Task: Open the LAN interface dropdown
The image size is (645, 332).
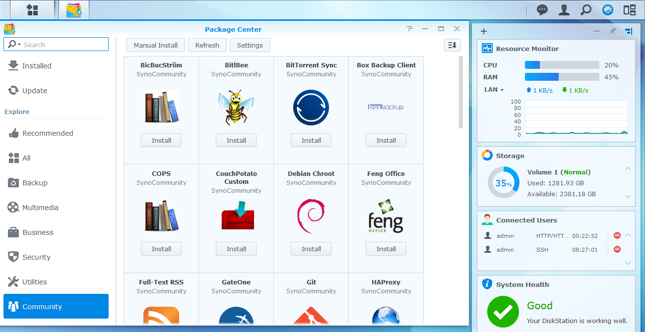Action: click(x=494, y=90)
